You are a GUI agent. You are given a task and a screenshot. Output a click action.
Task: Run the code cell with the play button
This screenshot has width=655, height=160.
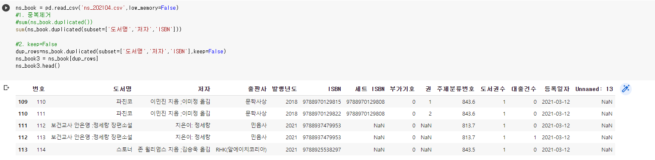click(x=6, y=8)
